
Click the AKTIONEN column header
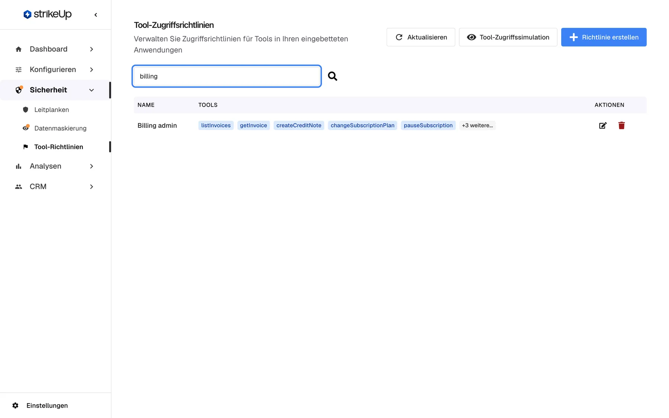(x=610, y=105)
